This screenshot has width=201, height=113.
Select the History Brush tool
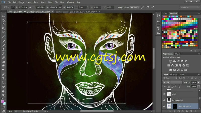tap(3, 53)
